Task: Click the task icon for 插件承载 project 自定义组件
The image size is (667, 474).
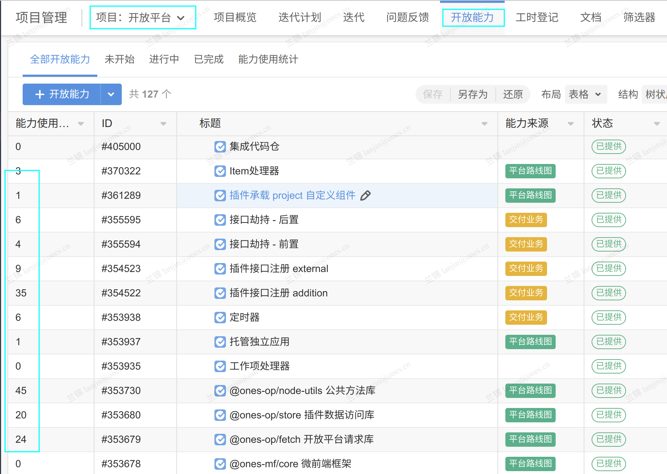Action: click(x=220, y=196)
